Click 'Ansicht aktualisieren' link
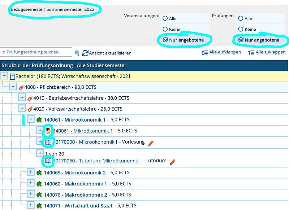This screenshot has width=289, height=210. [110, 53]
